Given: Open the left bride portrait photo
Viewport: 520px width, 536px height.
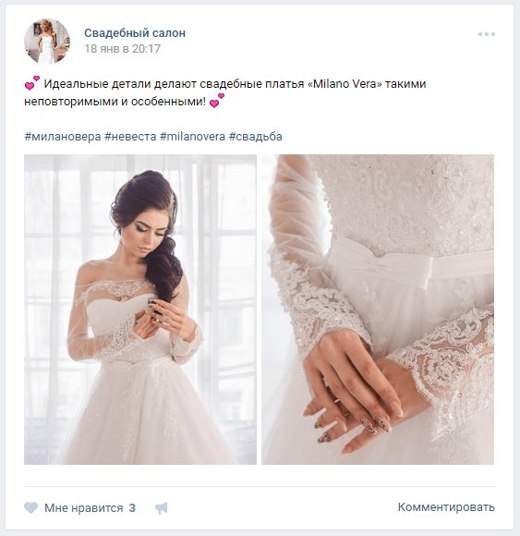Looking at the screenshot, I should click(140, 310).
